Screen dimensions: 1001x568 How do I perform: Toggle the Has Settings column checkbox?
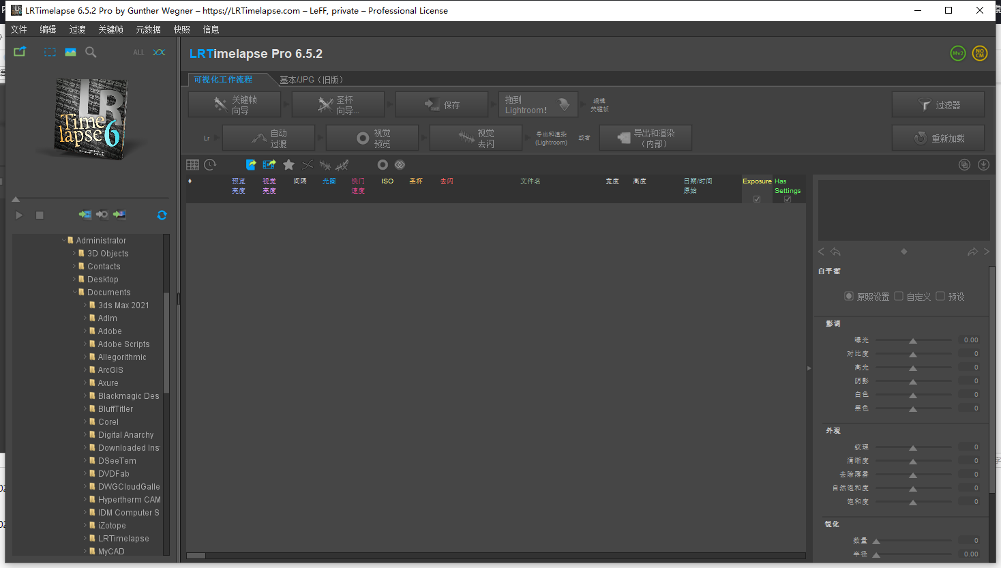click(x=788, y=199)
